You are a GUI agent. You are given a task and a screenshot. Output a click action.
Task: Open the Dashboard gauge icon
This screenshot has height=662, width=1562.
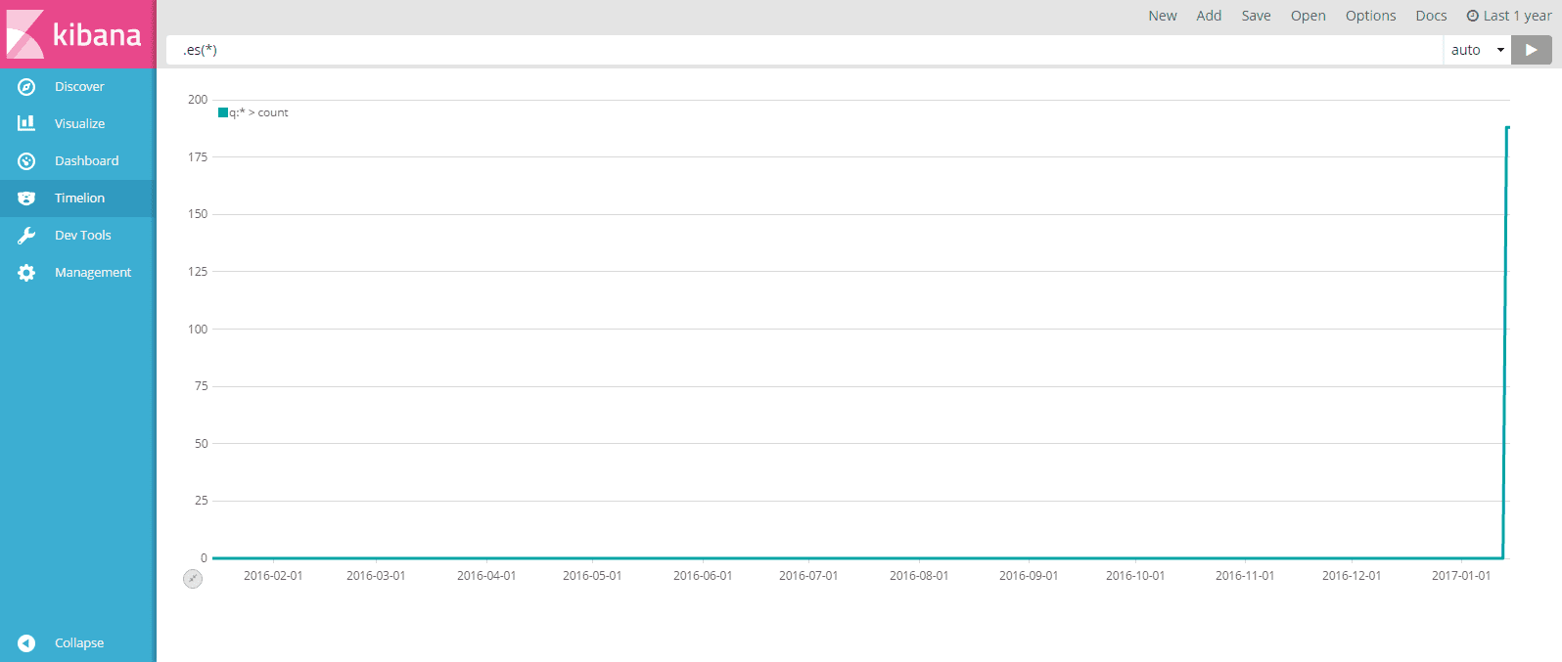pos(26,161)
